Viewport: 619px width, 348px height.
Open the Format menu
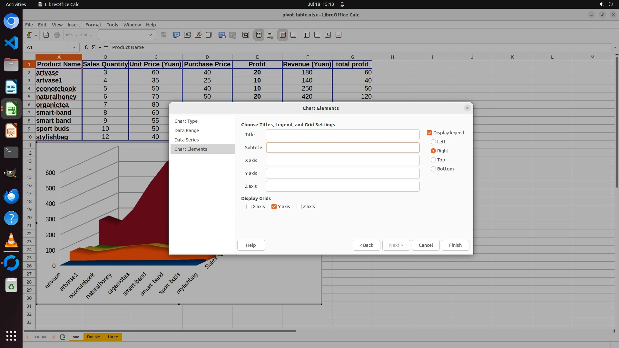pyautogui.click(x=93, y=25)
